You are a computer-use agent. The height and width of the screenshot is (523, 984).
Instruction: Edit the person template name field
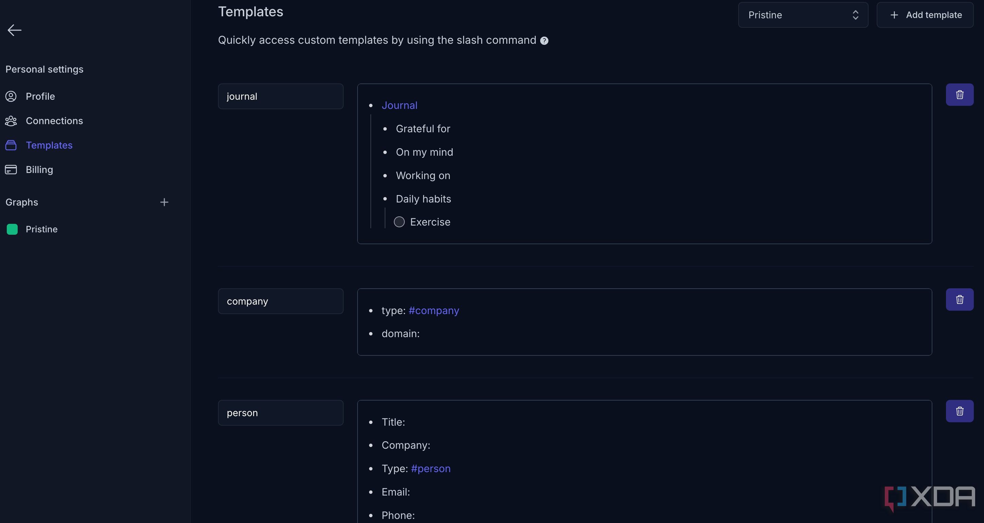tap(280, 413)
